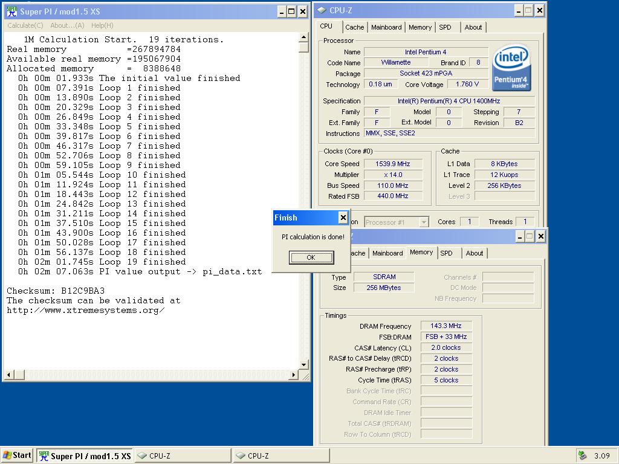Screen dimensions: 619x464
Task: Click the Name field Intel Pentium 4
Action: point(426,52)
